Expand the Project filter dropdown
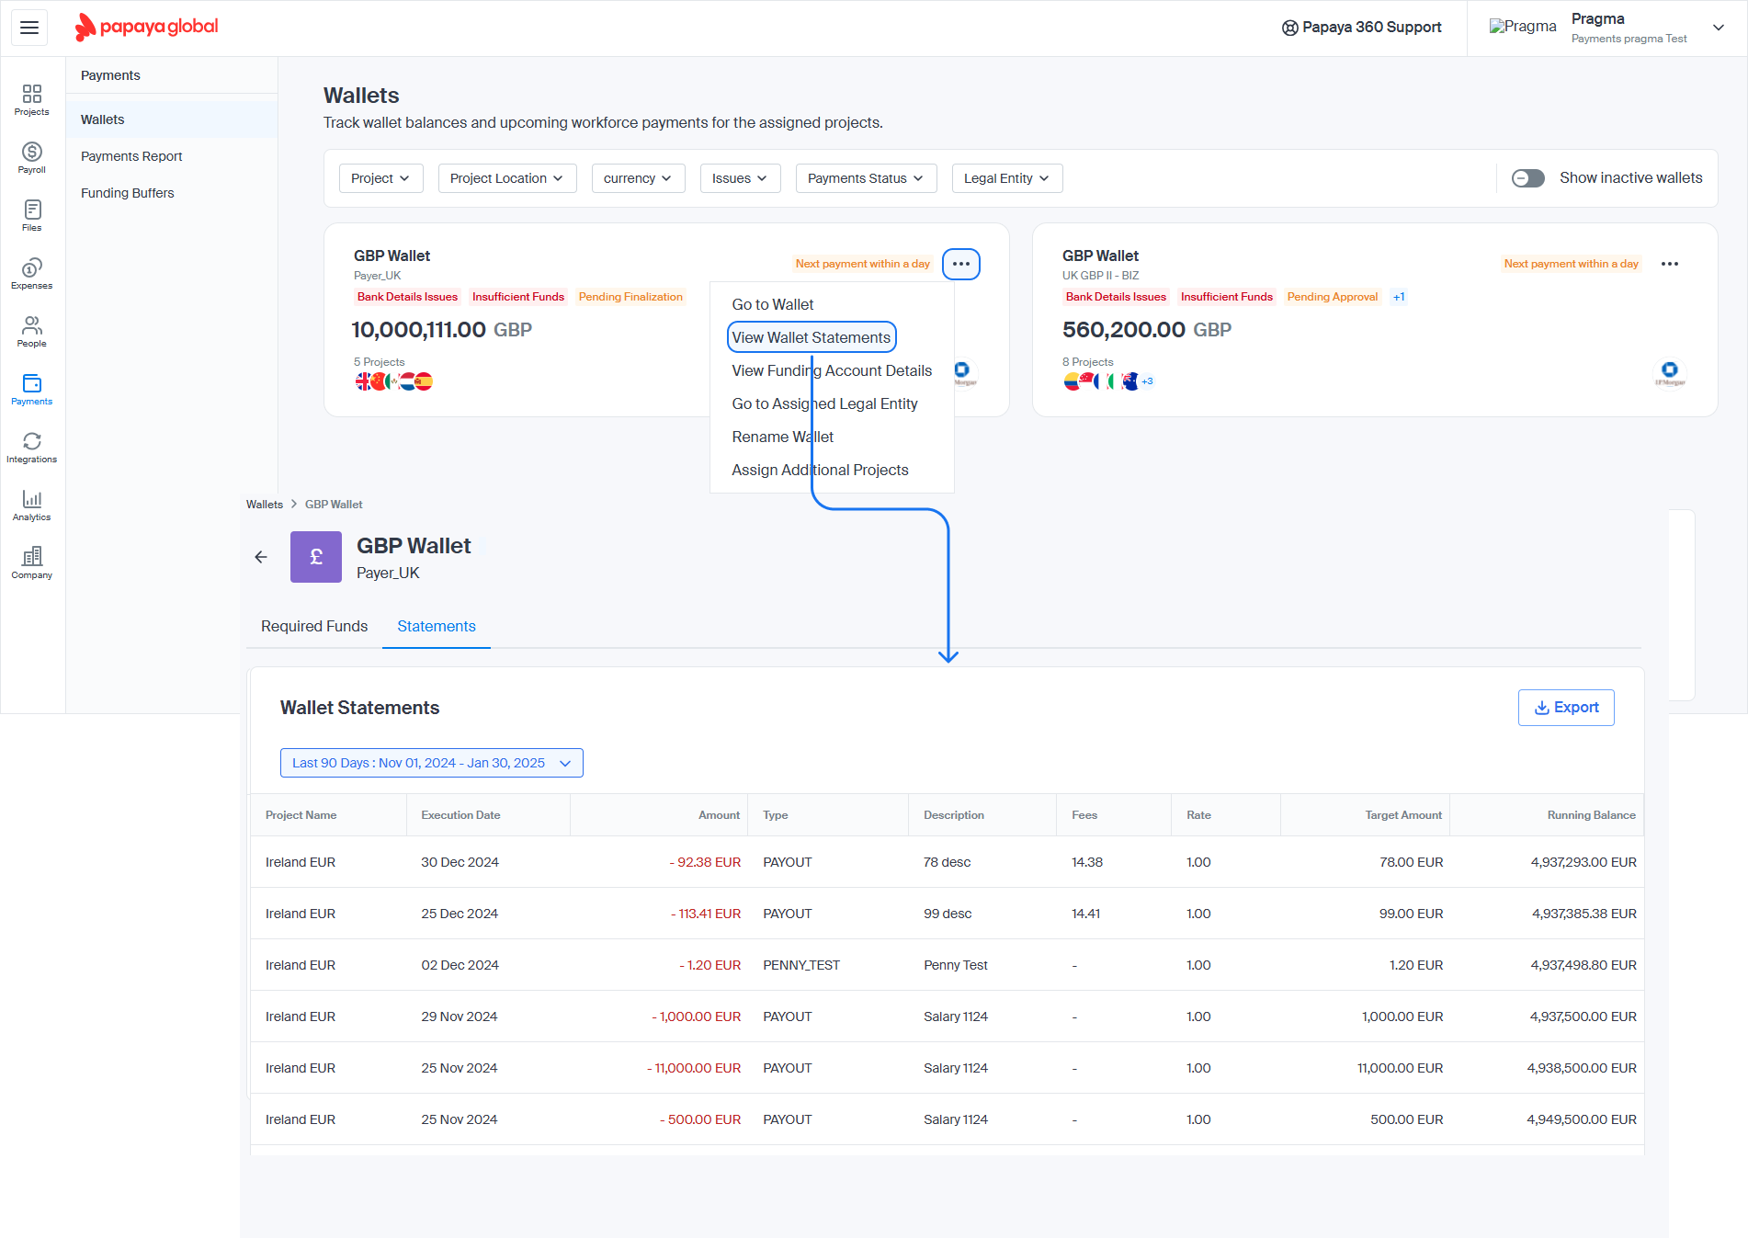 380,178
